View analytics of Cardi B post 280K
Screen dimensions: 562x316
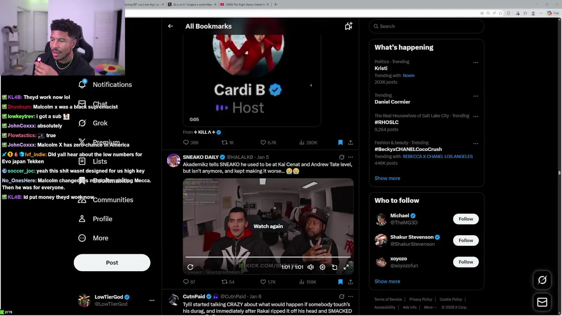(x=308, y=143)
